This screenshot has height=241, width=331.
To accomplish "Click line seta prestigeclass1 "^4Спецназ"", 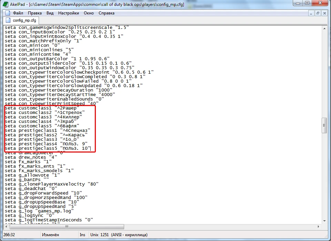I will 48,130.
